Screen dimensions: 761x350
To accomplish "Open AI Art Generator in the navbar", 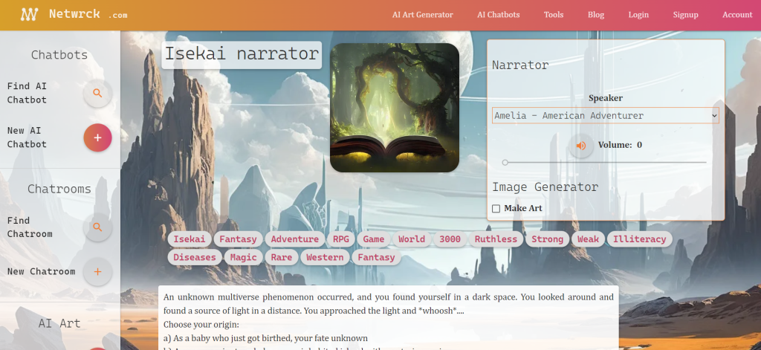I will tap(422, 15).
